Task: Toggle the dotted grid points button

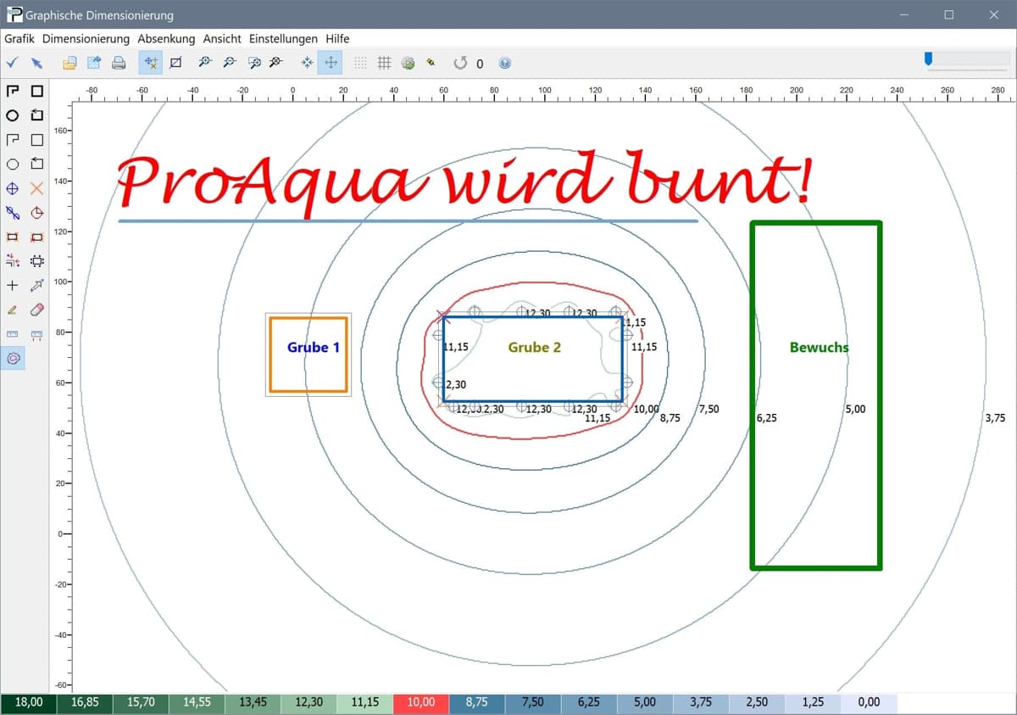Action: (360, 63)
